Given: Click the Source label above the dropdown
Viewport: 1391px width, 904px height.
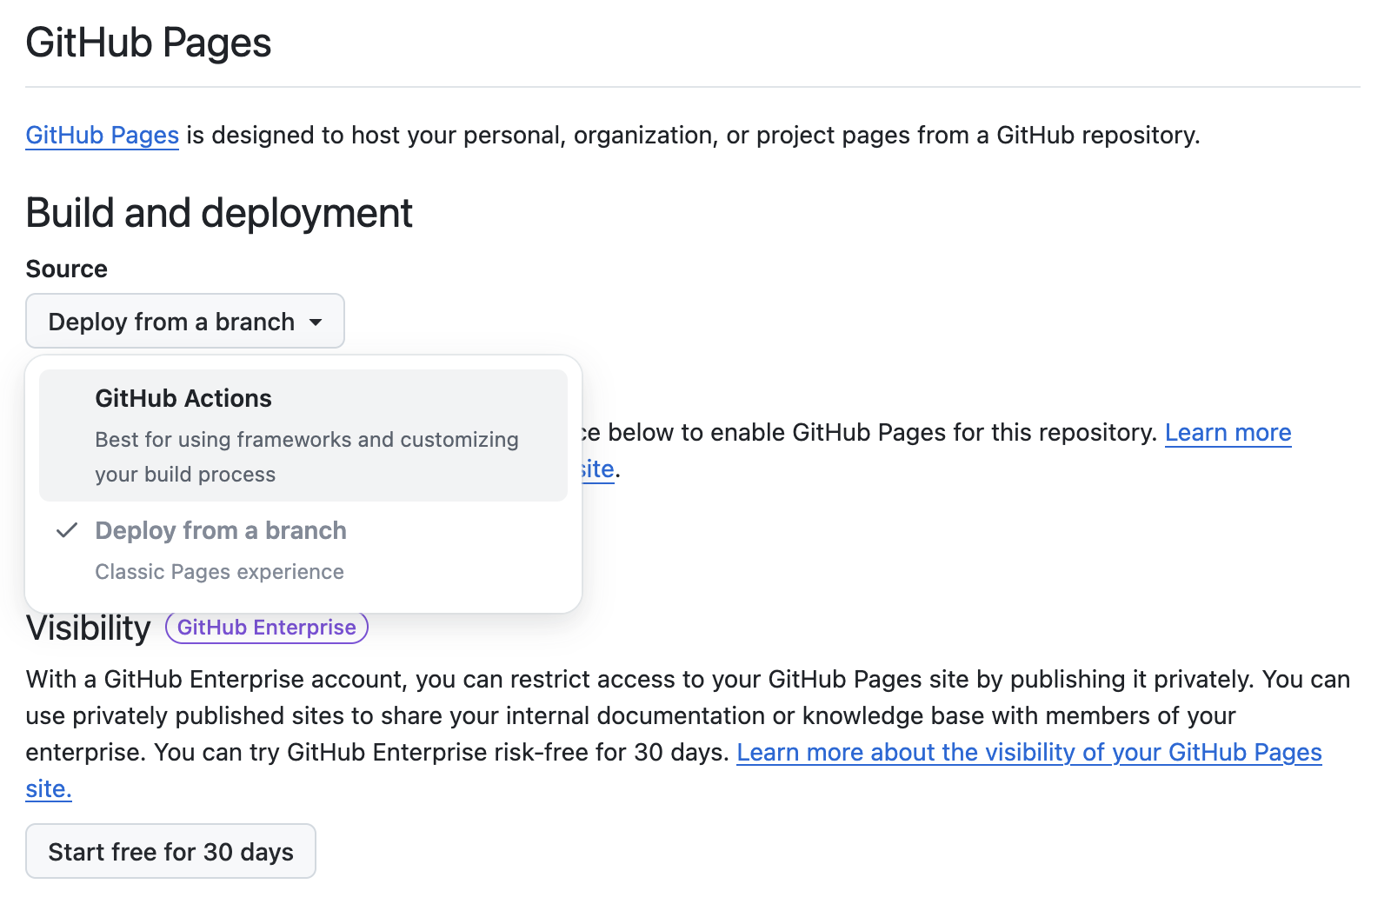Looking at the screenshot, I should pyautogui.click(x=66, y=269).
